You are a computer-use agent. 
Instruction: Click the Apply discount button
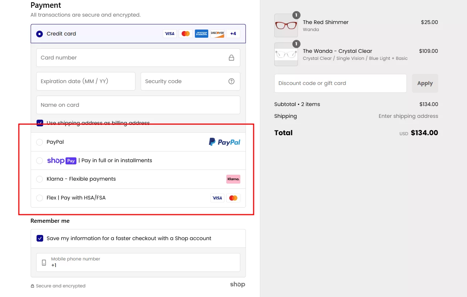425,83
